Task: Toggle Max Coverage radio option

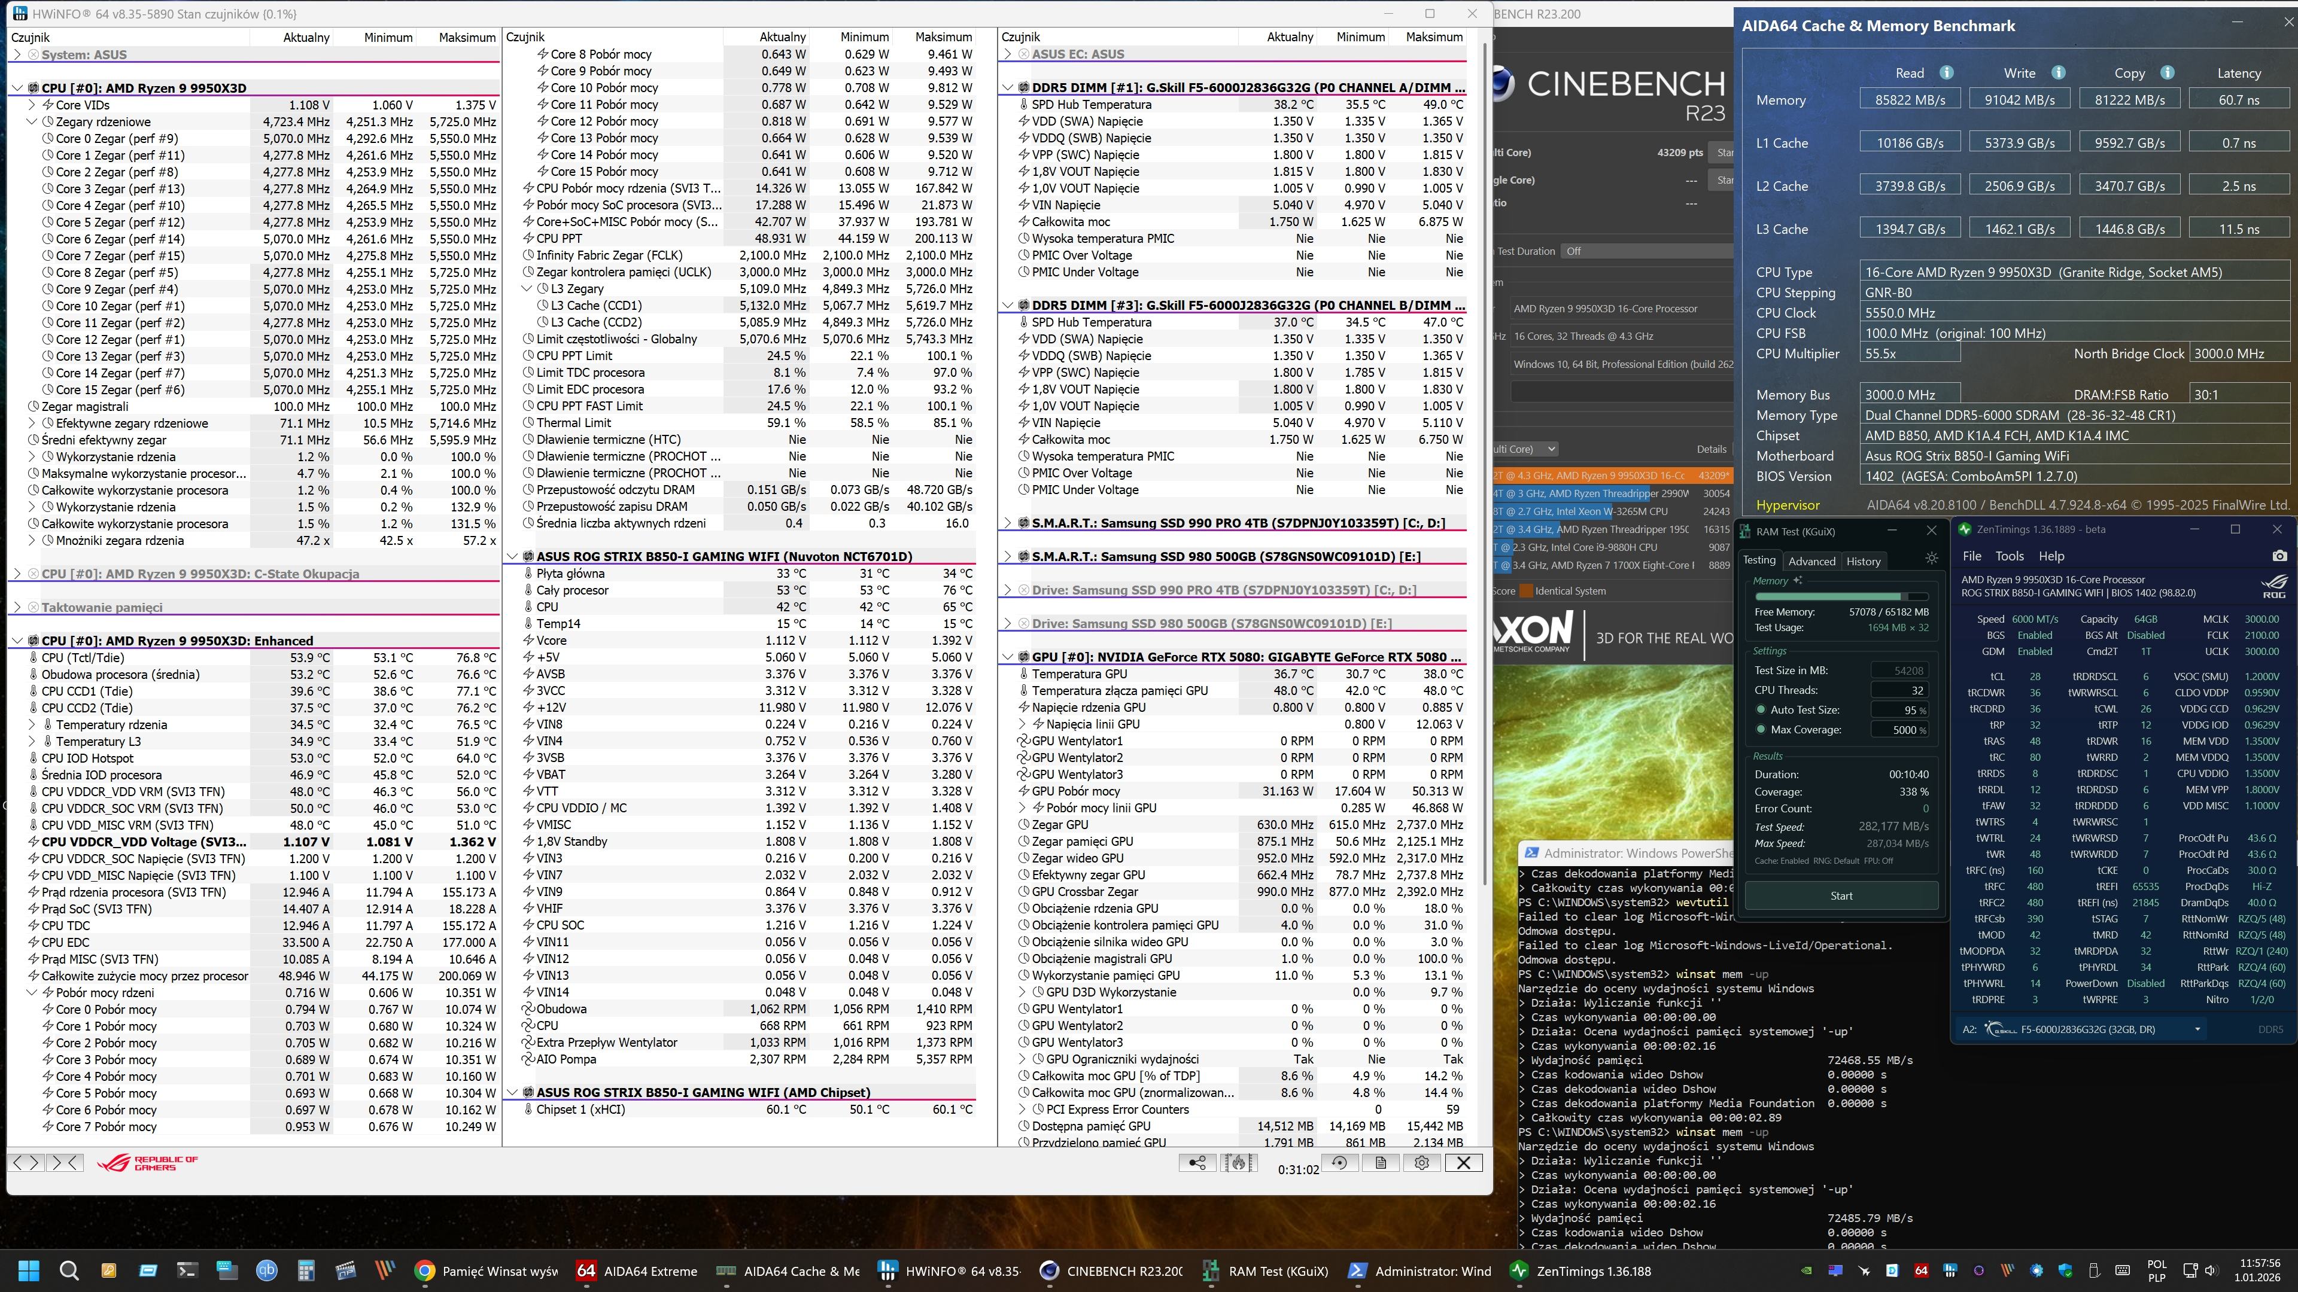Action: coord(1761,729)
